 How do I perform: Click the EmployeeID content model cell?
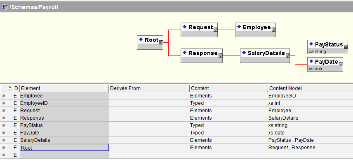(311, 96)
